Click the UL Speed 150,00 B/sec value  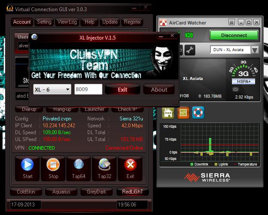[57, 139]
